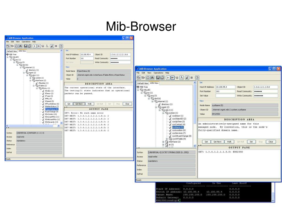
Task: Switch to Default View tab in sysName window
Action: 143,84
